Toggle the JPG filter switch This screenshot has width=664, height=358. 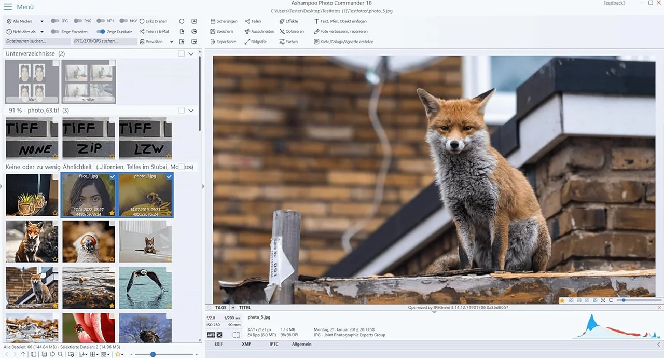coord(55,21)
